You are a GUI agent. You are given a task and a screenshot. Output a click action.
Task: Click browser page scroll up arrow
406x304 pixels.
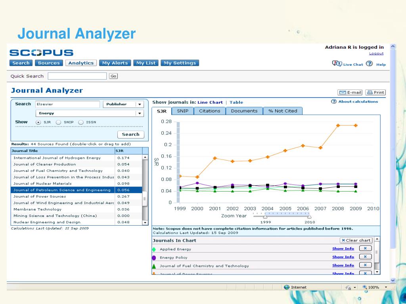pyautogui.click(x=393, y=47)
